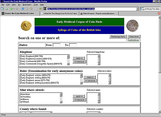Screen dimensions: 161x117
Task: Select Early England: solidus (600-675) ruler
Action: [36, 75]
